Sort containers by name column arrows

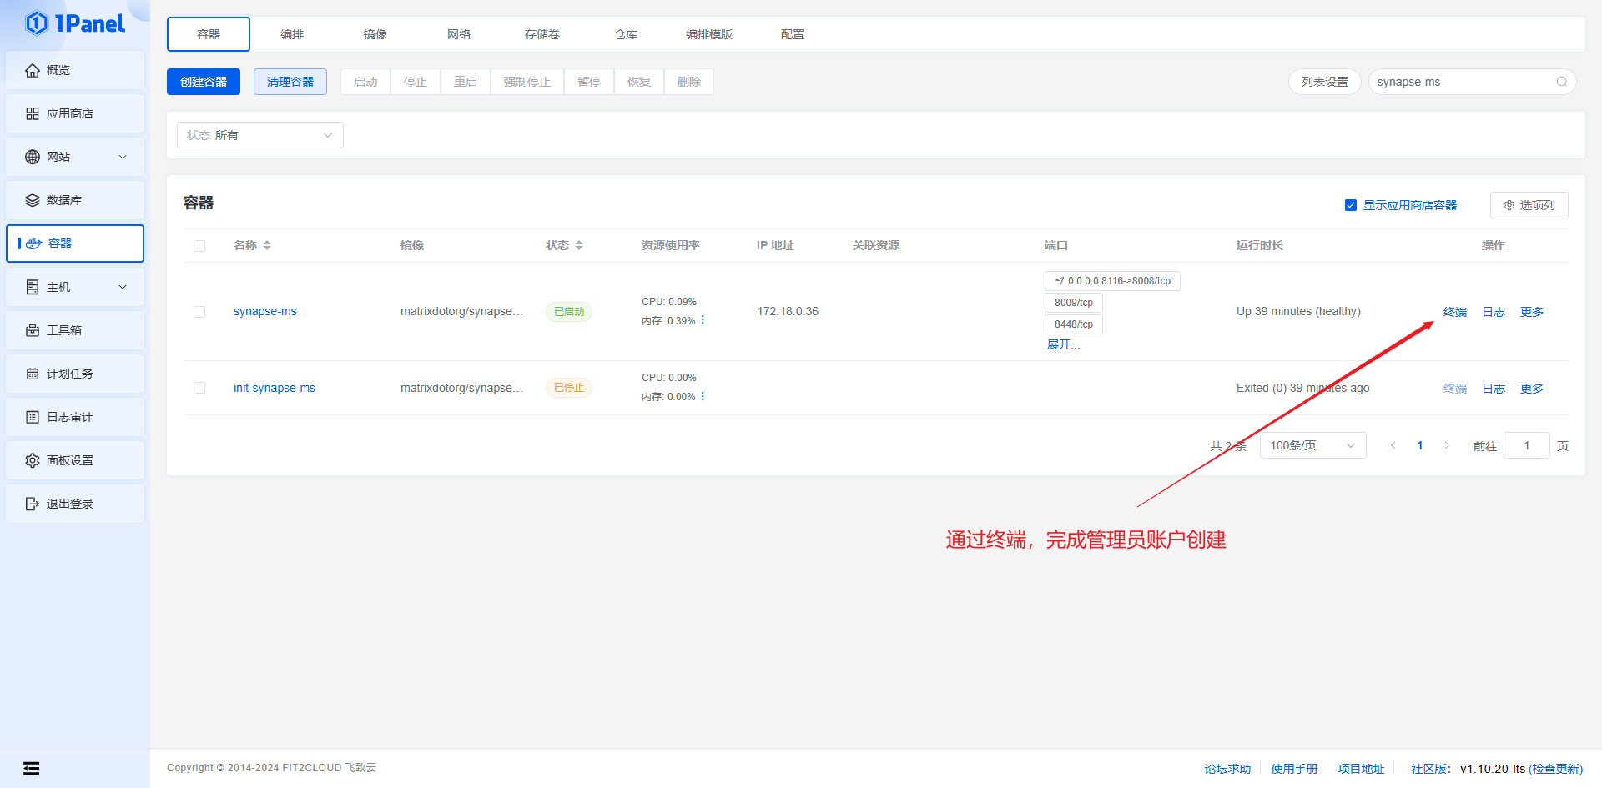click(x=267, y=245)
